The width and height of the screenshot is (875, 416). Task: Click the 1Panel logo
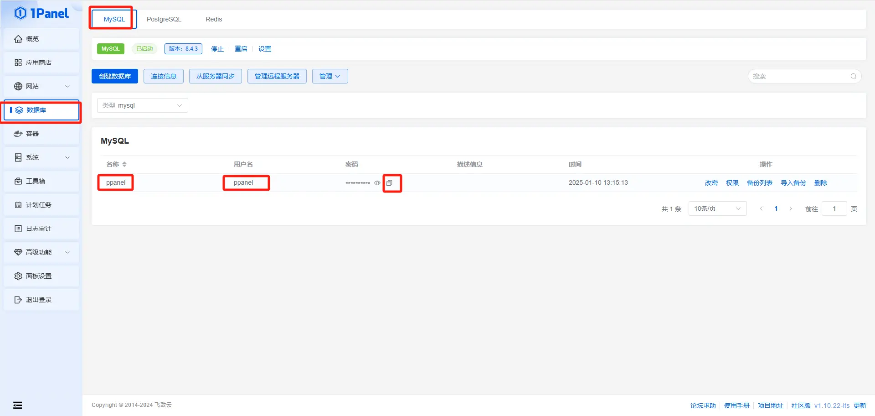pyautogui.click(x=41, y=13)
